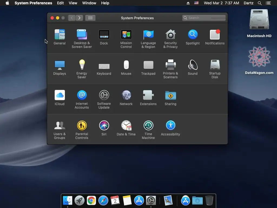Open Users & Groups preferences
Viewport: 277px width, 208px height.
(x=60, y=130)
